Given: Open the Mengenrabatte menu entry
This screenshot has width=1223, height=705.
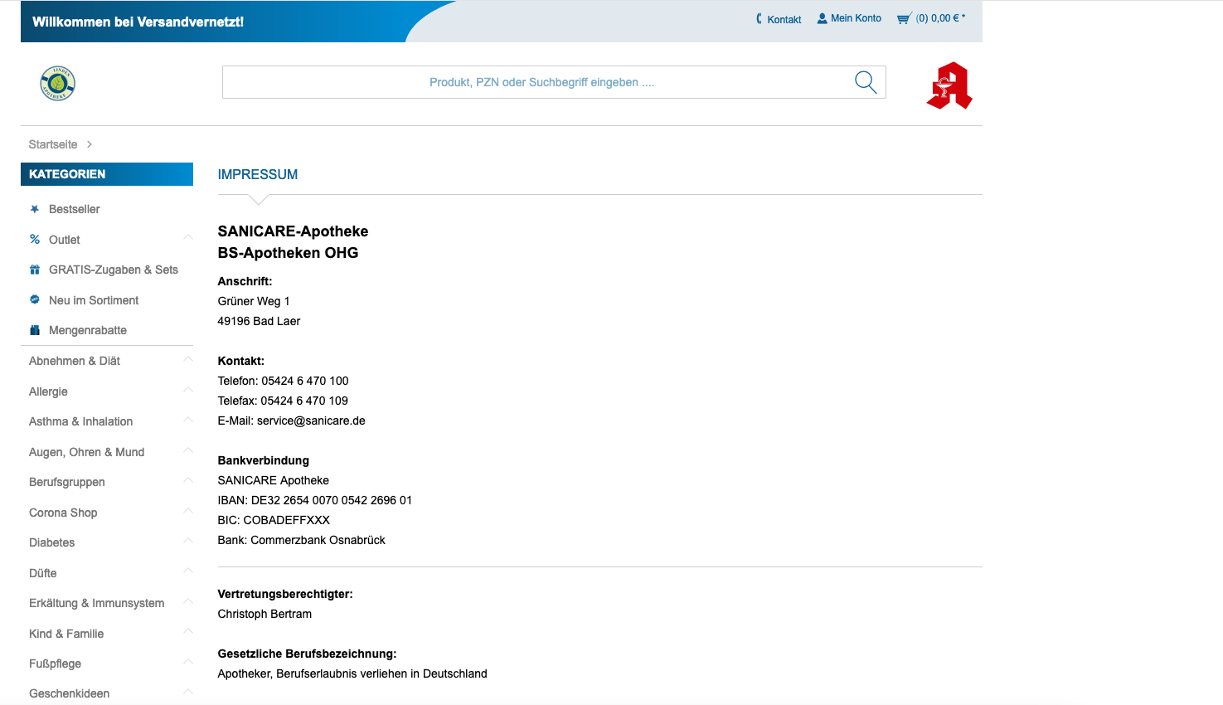Looking at the screenshot, I should [87, 330].
